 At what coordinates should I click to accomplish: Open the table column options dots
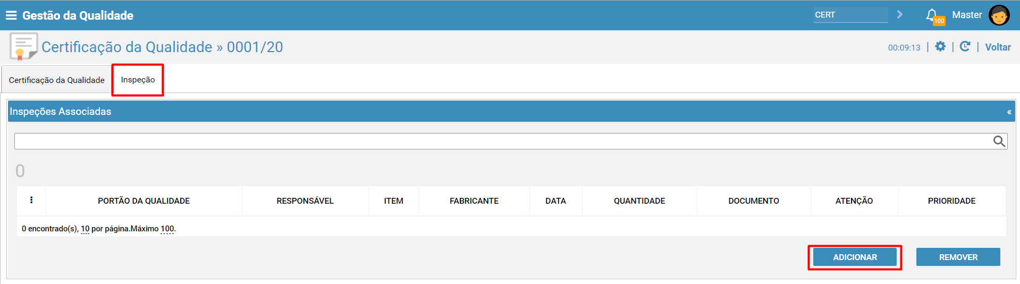tap(31, 200)
